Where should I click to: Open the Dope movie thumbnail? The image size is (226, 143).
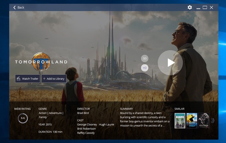tap(180, 121)
